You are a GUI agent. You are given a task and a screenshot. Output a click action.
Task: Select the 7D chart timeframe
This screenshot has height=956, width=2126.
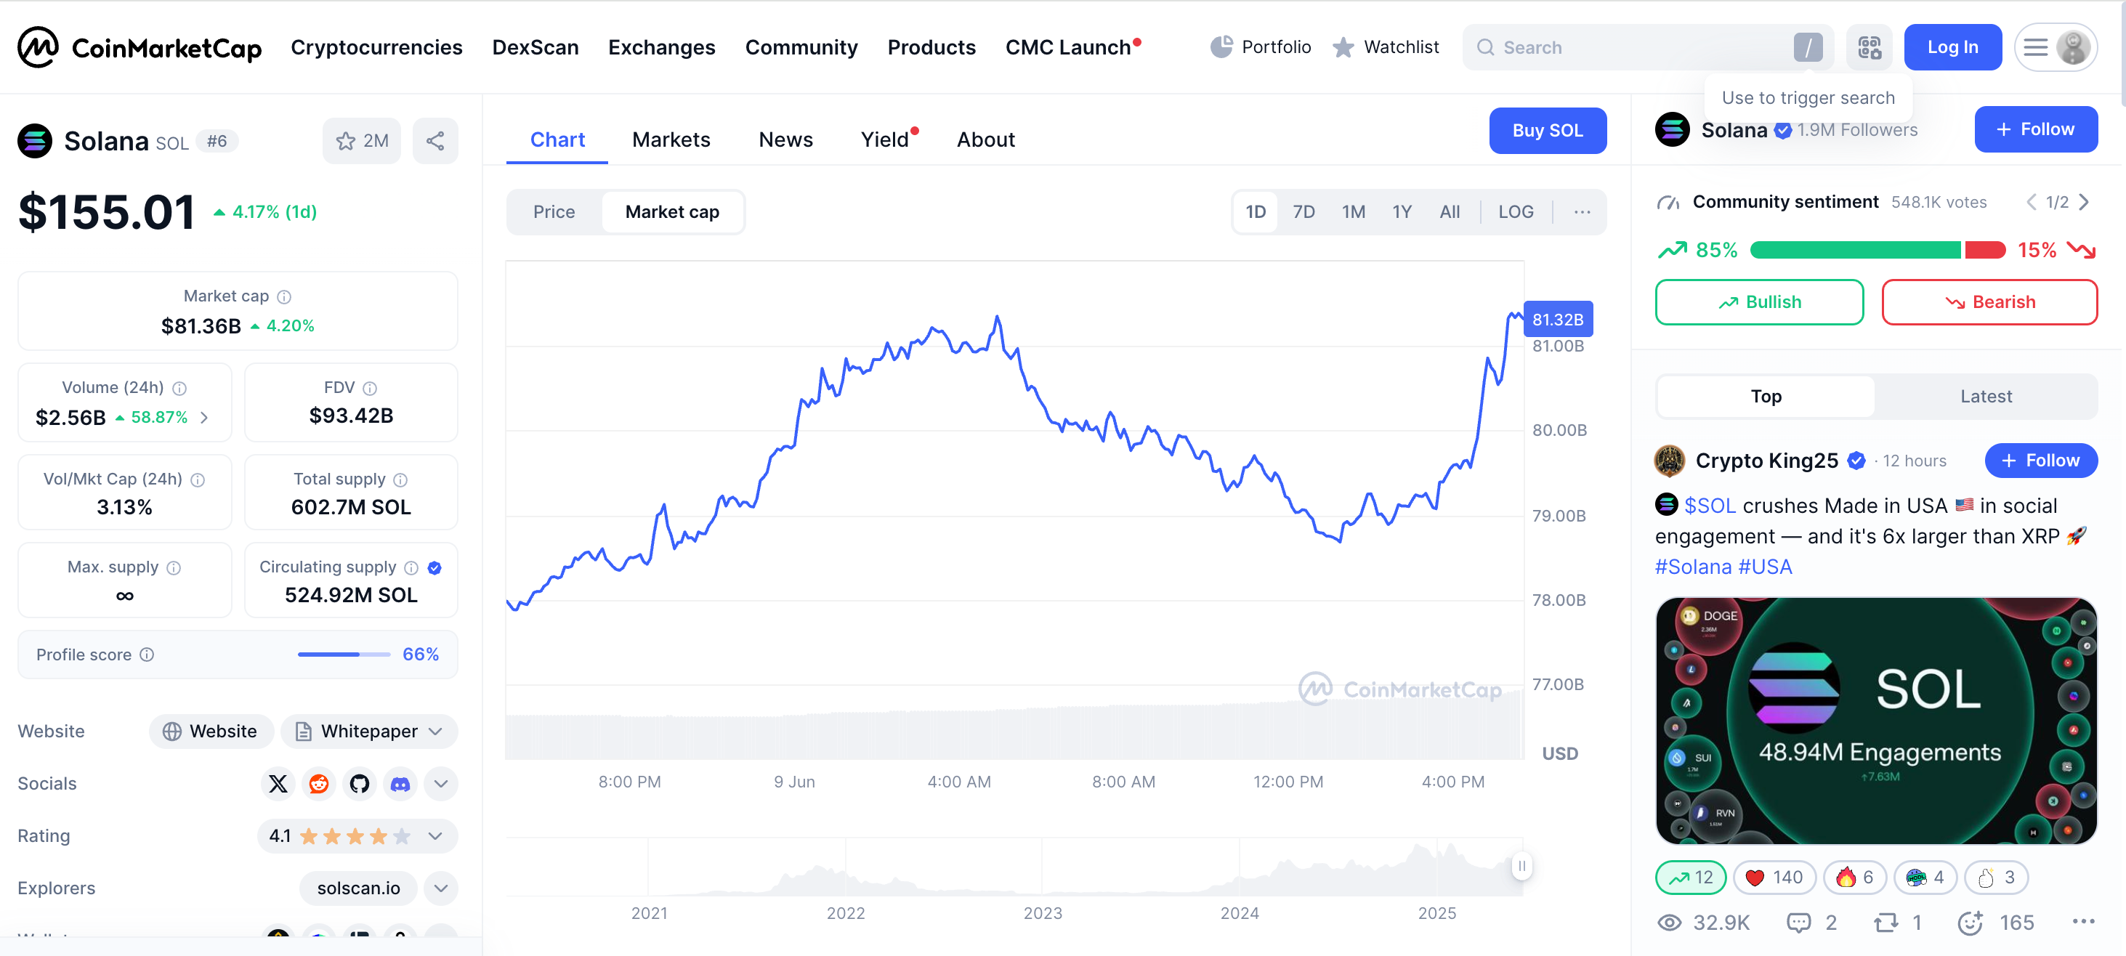[1304, 212]
